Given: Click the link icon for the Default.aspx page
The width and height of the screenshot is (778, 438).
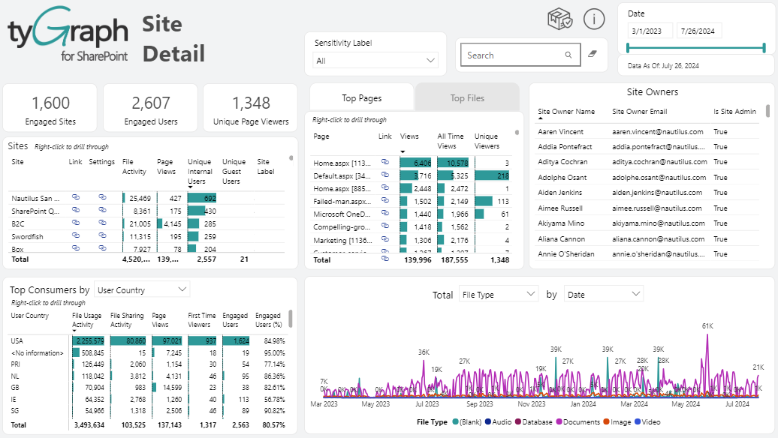Looking at the screenshot, I should (385, 175).
